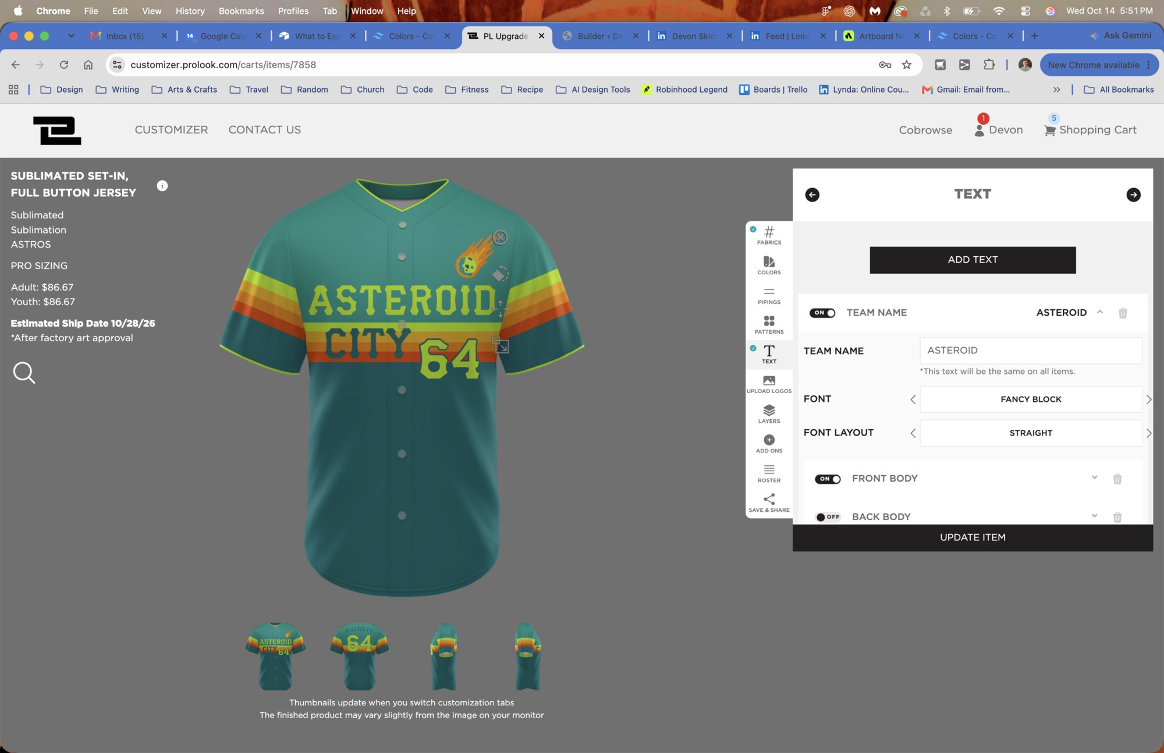
Task: Toggle the Front Body switch off
Action: pyautogui.click(x=828, y=479)
